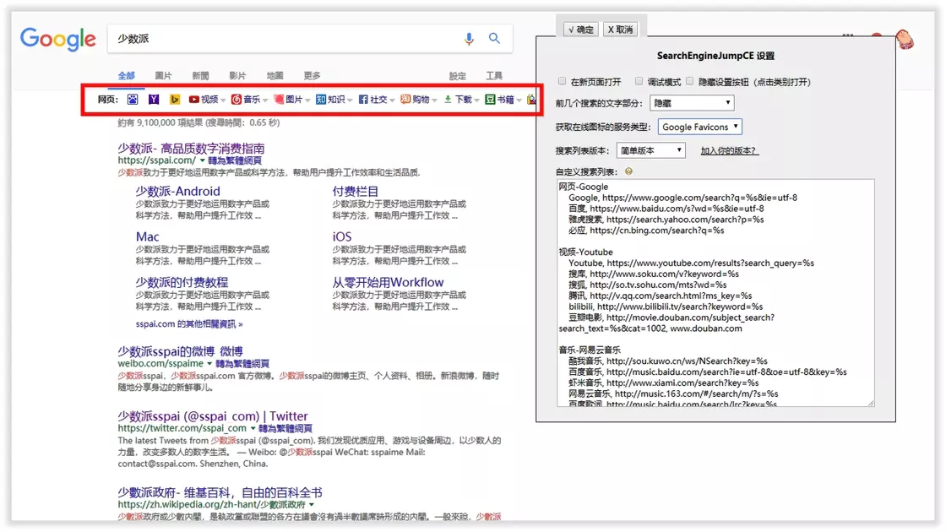This screenshot has width=946, height=532.
Task: Click the Google voice search microphone icon
Action: (470, 39)
